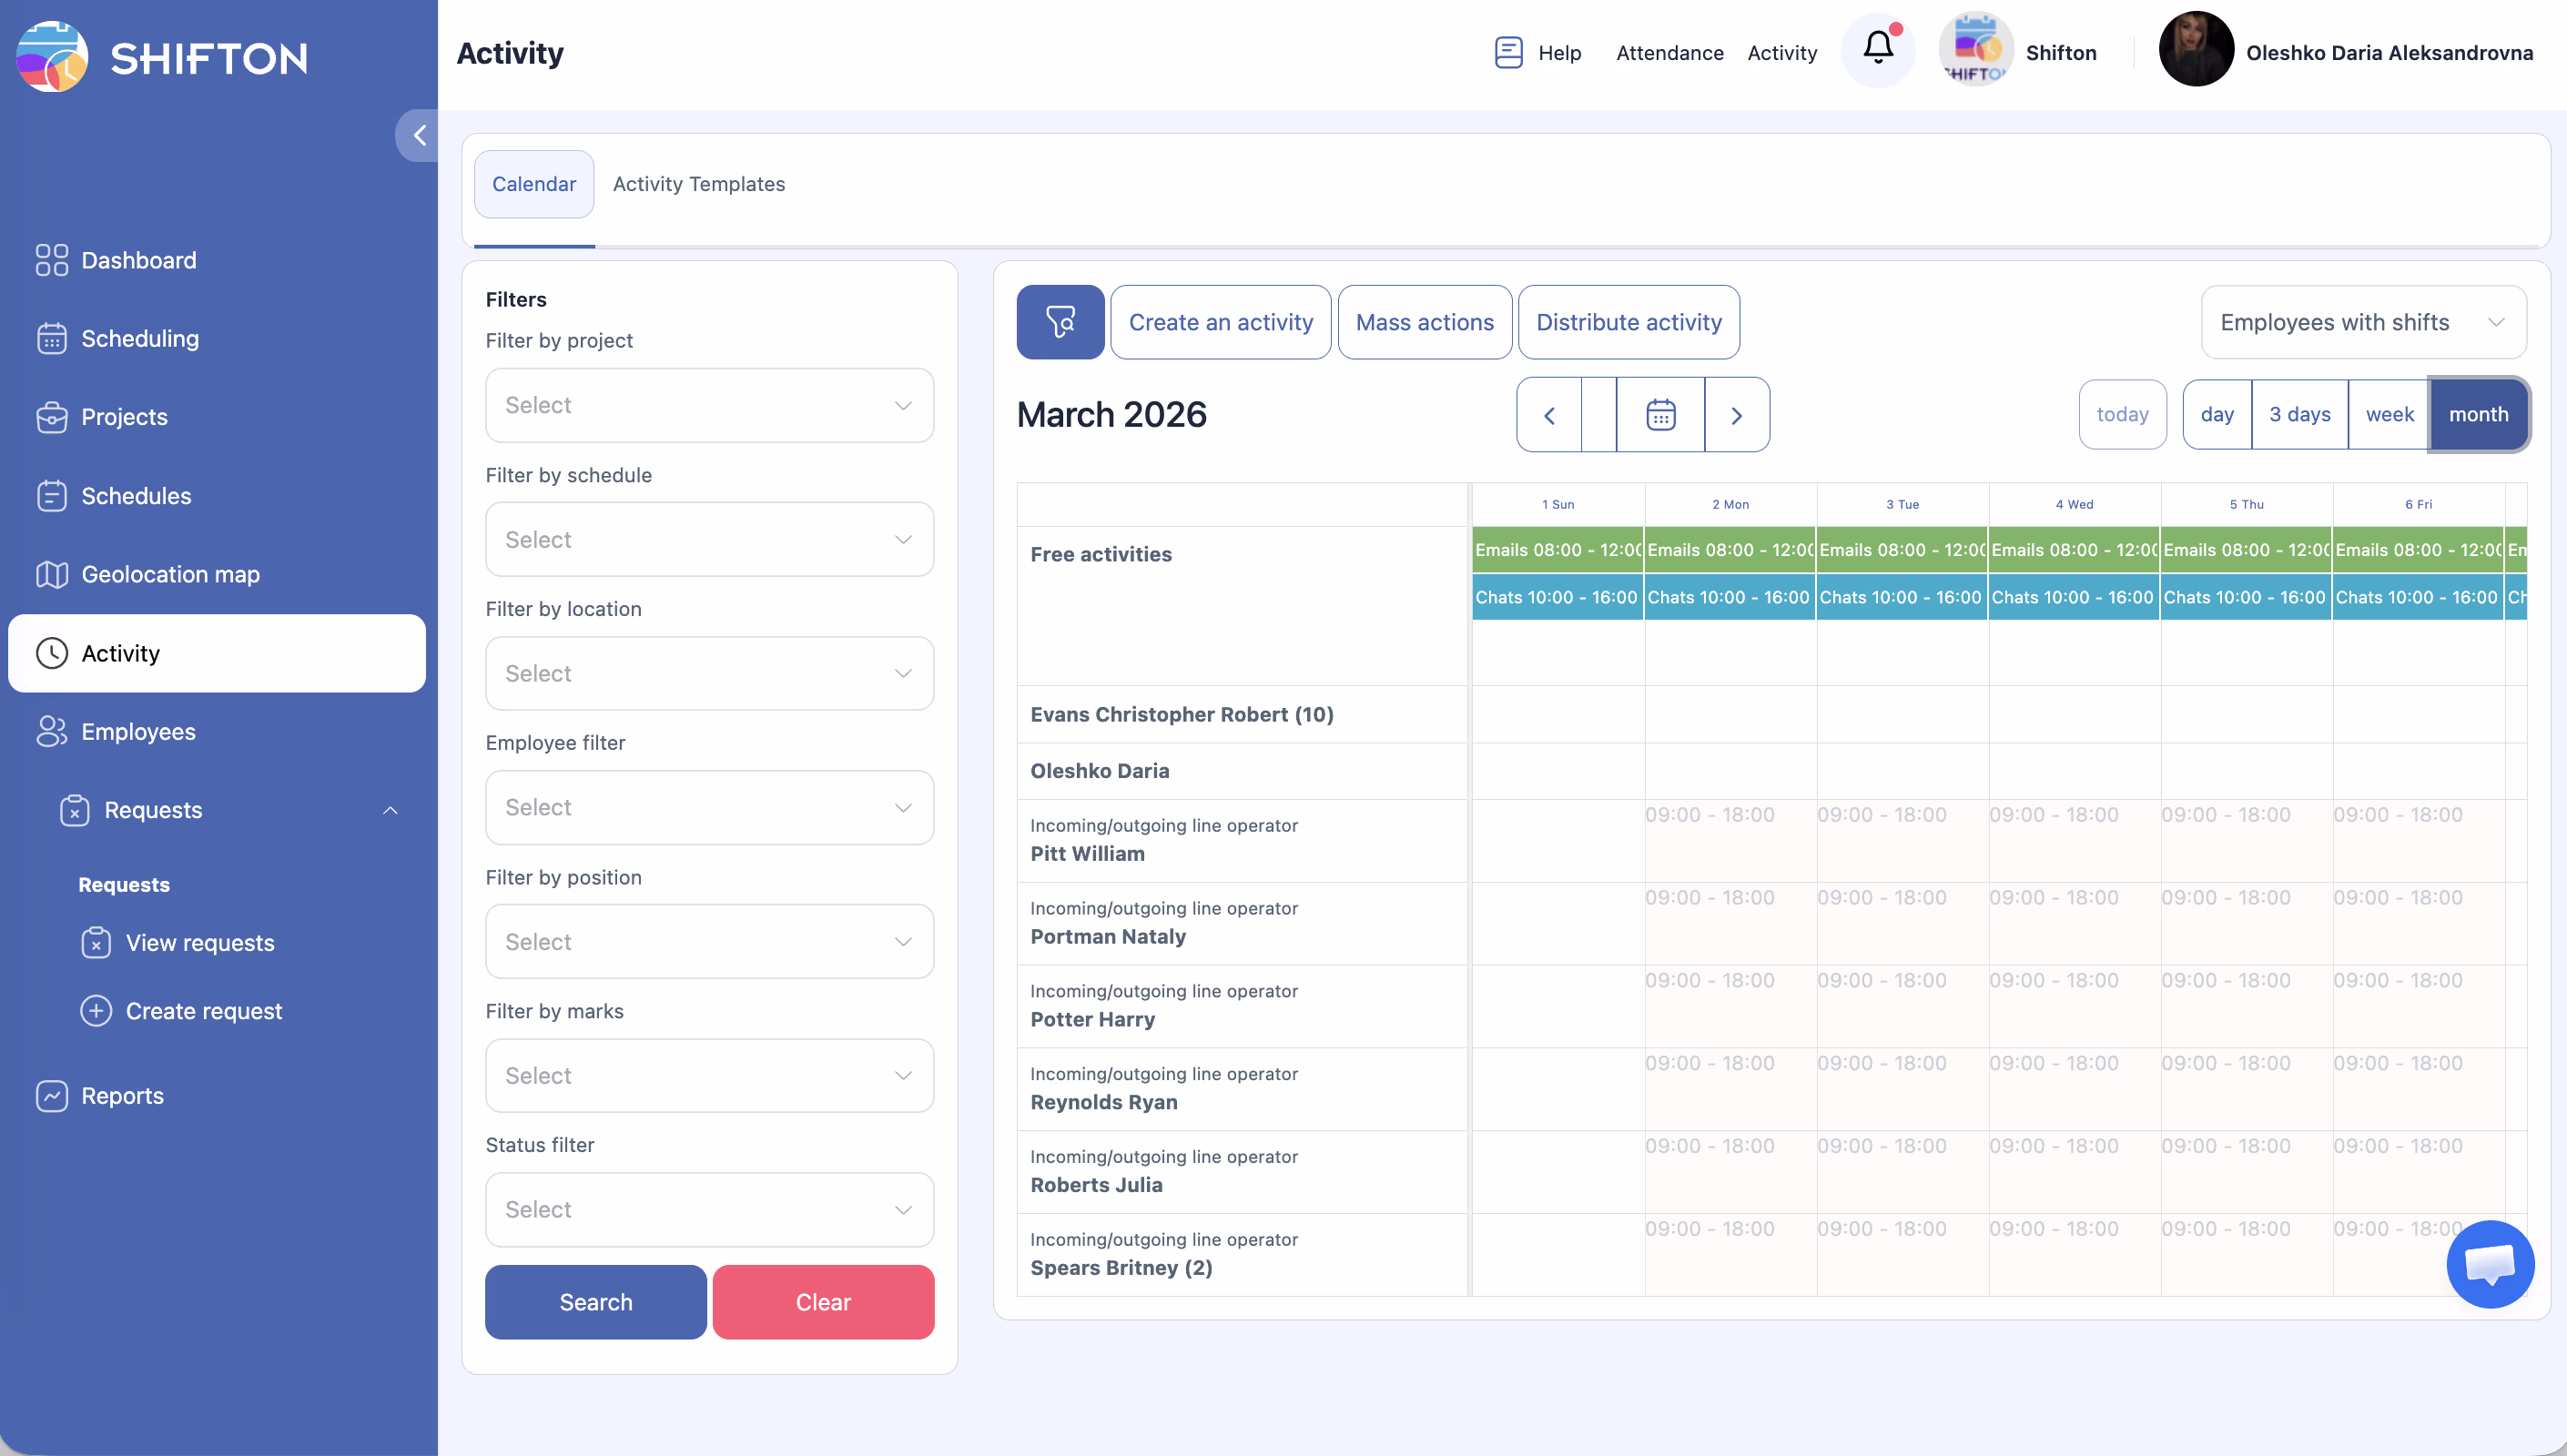Toggle the filter panel icon button
2567x1456 pixels.
[1060, 322]
